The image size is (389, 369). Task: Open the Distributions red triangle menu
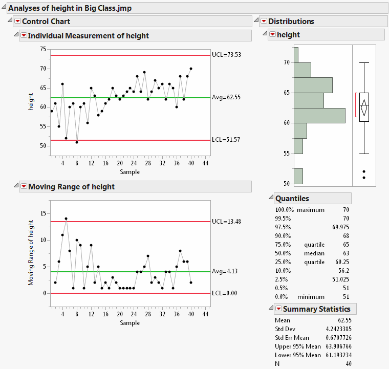point(264,21)
